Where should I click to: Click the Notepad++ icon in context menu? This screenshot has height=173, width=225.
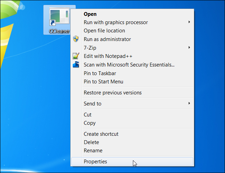(x=76, y=56)
